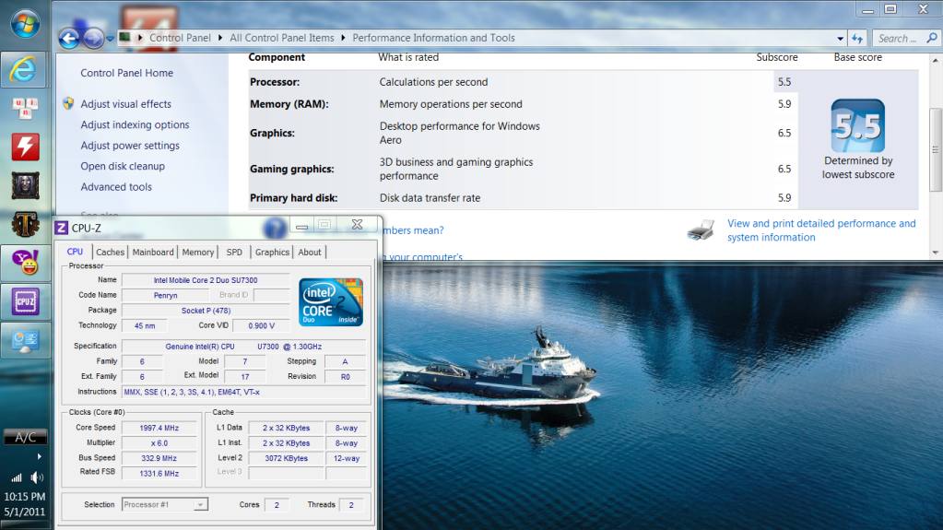Viewport: 943px width, 530px height.
Task: Click the Level 2 cache value 3072 KBytes
Action: [287, 458]
